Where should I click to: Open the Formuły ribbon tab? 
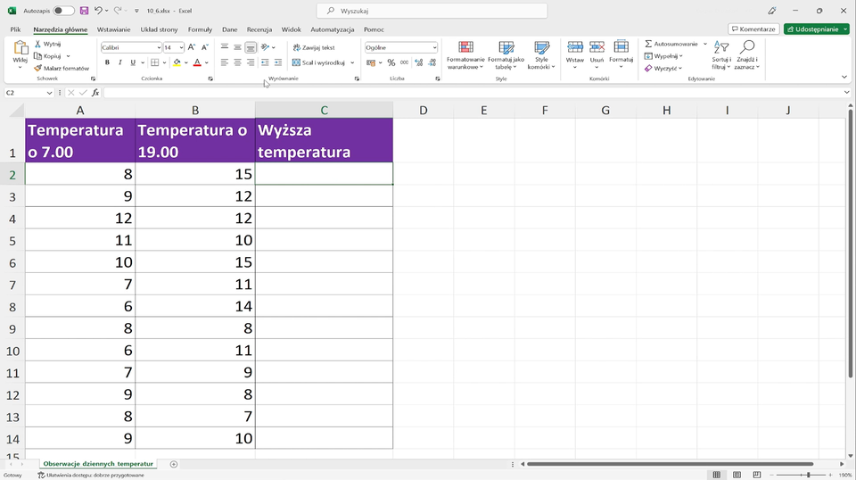[200, 29]
